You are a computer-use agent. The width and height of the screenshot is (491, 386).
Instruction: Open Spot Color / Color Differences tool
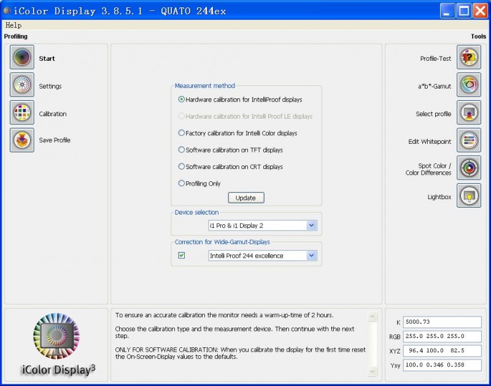tap(469, 168)
